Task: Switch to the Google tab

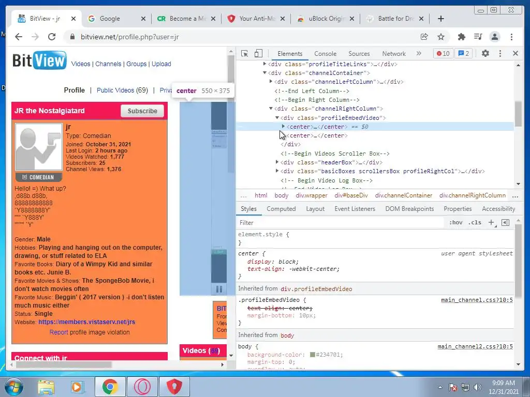Action: (110, 19)
